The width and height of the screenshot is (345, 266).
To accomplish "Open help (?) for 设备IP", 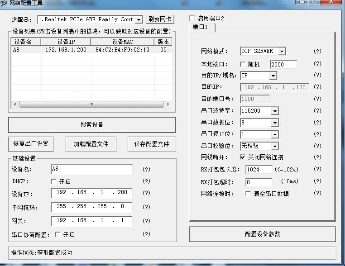I will pyautogui.click(x=146, y=193).
